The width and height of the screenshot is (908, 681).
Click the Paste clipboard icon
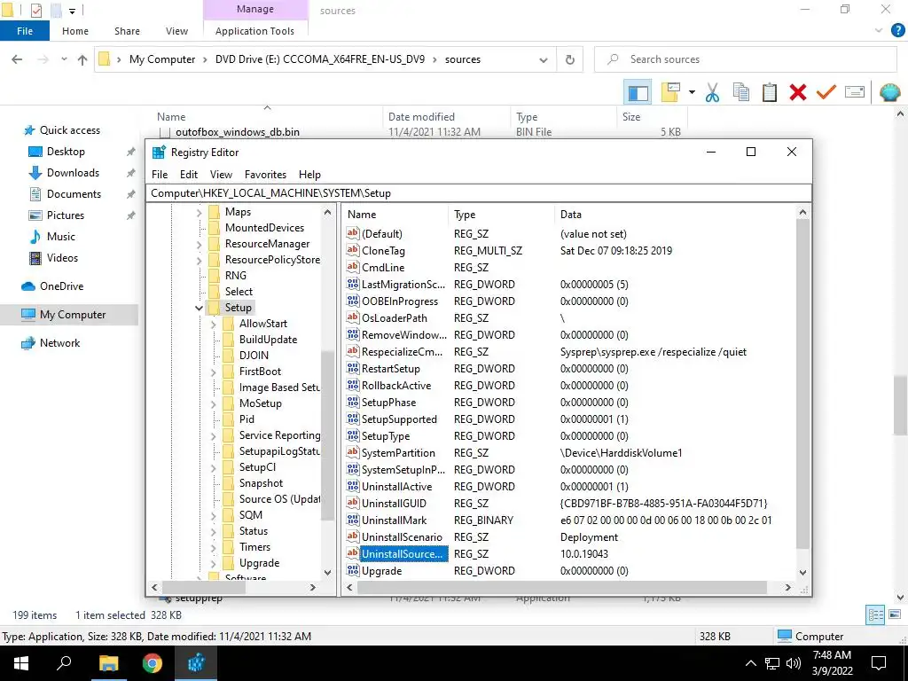(x=769, y=92)
